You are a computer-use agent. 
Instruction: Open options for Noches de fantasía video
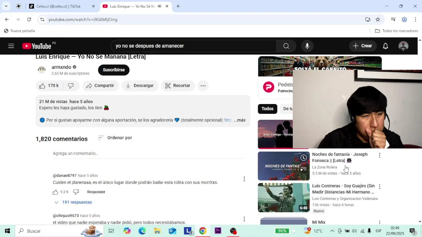(379, 155)
